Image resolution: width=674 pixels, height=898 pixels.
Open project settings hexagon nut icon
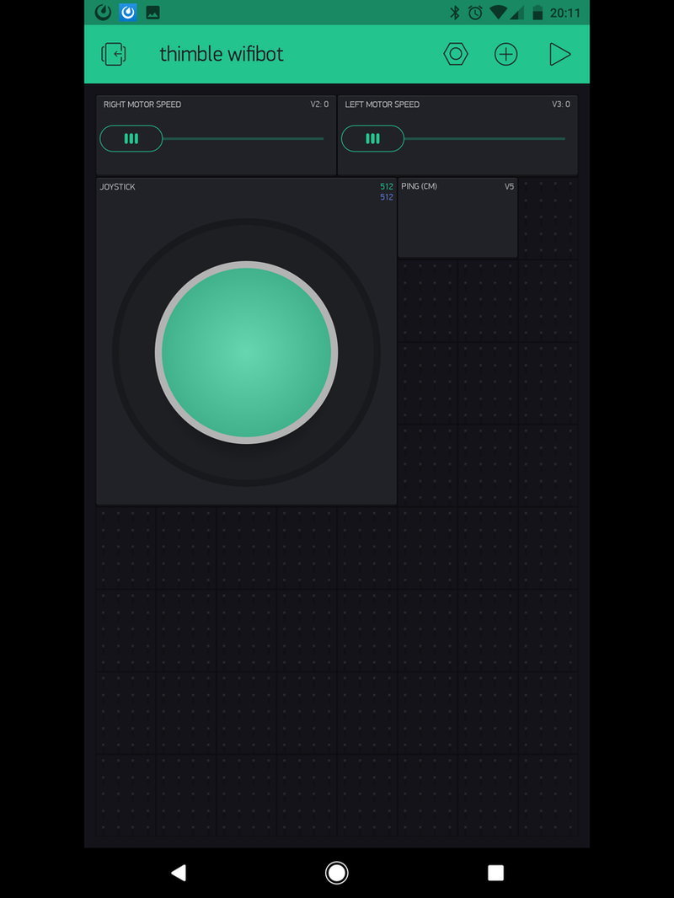pyautogui.click(x=456, y=54)
